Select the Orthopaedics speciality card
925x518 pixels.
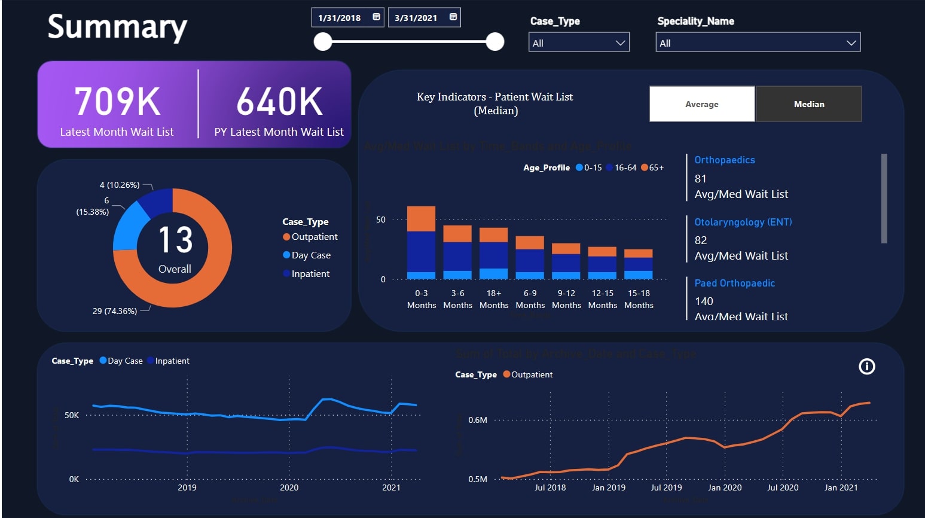(724, 160)
